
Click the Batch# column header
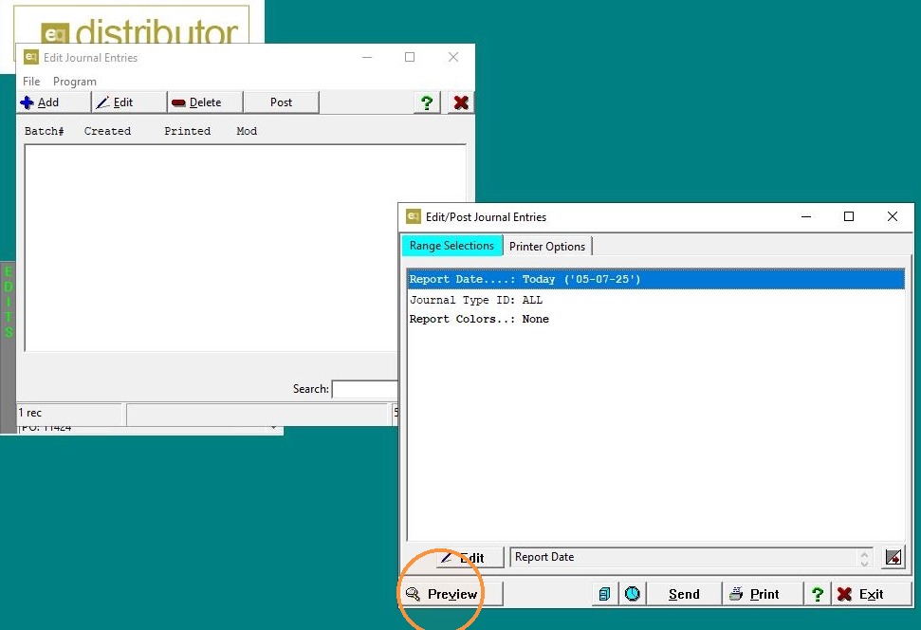pos(44,131)
